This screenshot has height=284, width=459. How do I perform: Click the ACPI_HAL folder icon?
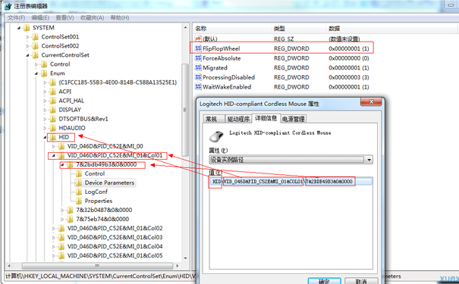52,101
